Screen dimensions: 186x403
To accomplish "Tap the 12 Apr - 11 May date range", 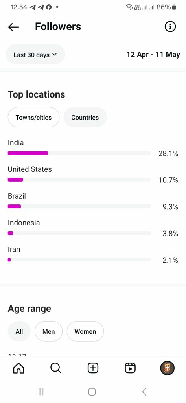I will tap(153, 55).
